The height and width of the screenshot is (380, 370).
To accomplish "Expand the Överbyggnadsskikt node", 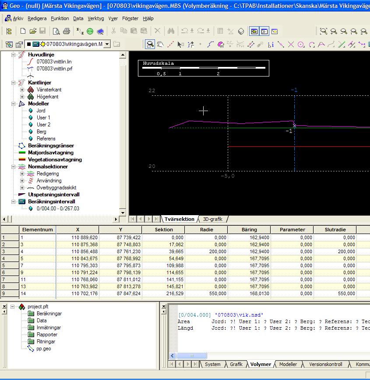I will pos(22,188).
